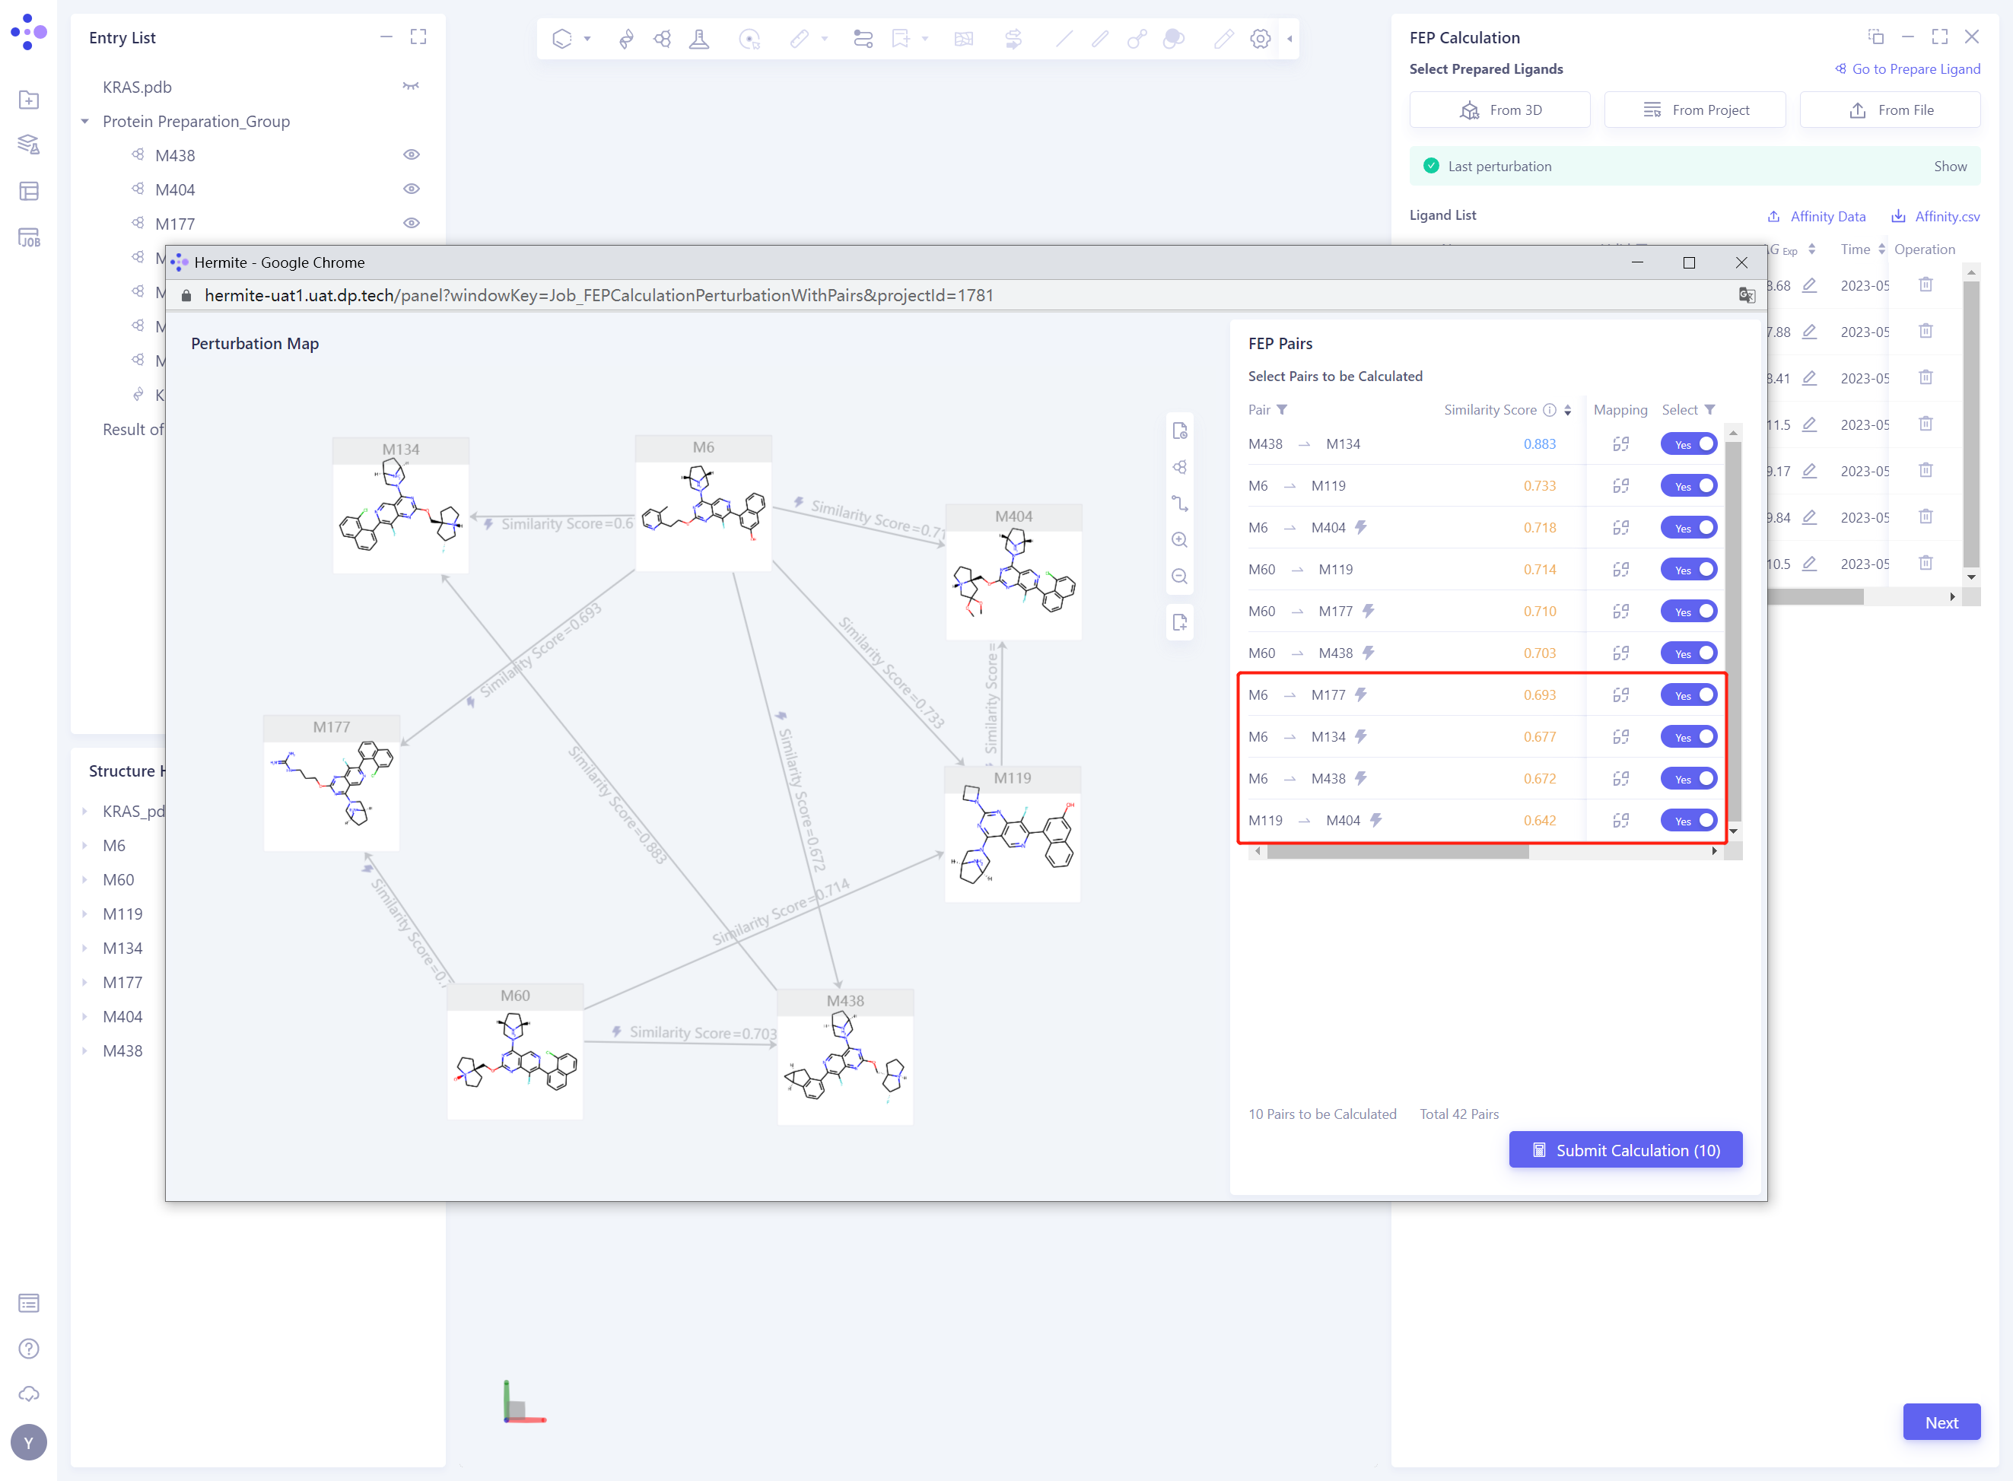2013x1481 pixels.
Task: Open the dropdown beside the hexagon tool
Action: pyautogui.click(x=587, y=40)
